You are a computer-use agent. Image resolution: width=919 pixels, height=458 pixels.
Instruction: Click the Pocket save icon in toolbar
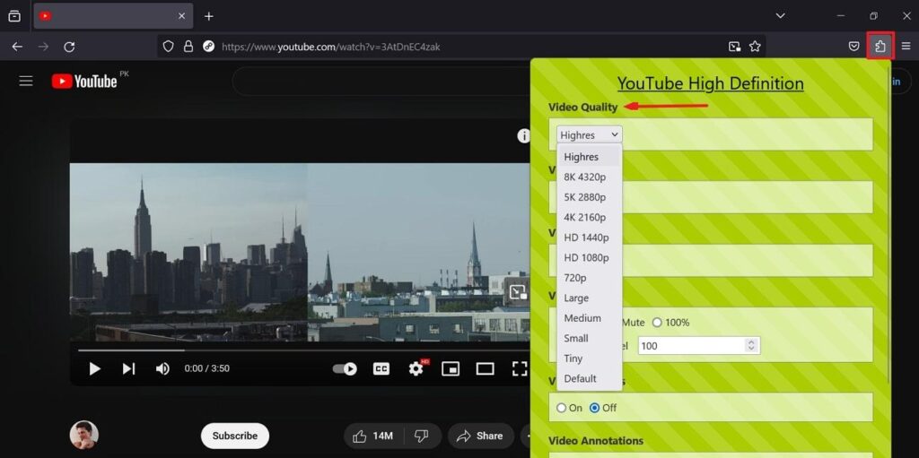[x=854, y=47]
